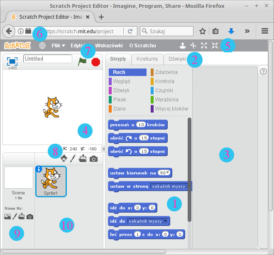Upload backdrop from file icon
The height and width of the screenshot is (255, 274).
pos(22,216)
